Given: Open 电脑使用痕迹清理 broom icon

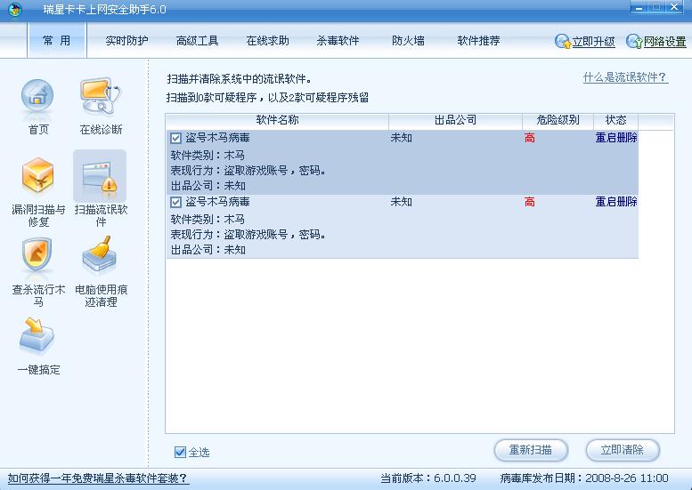Looking at the screenshot, I should click(100, 255).
